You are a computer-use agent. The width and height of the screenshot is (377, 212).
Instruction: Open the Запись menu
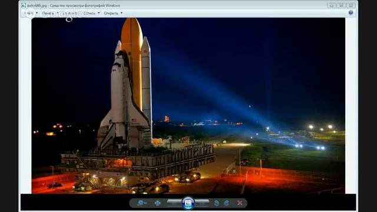tap(89, 13)
